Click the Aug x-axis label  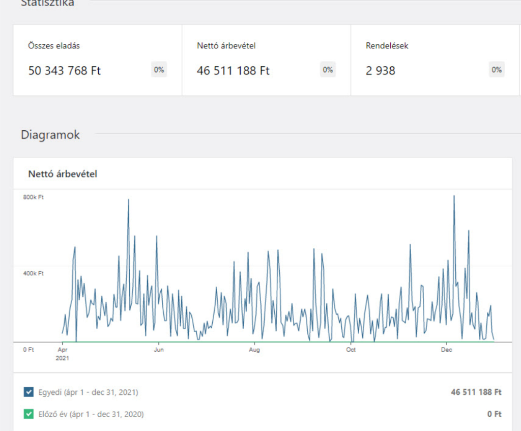[x=254, y=350]
